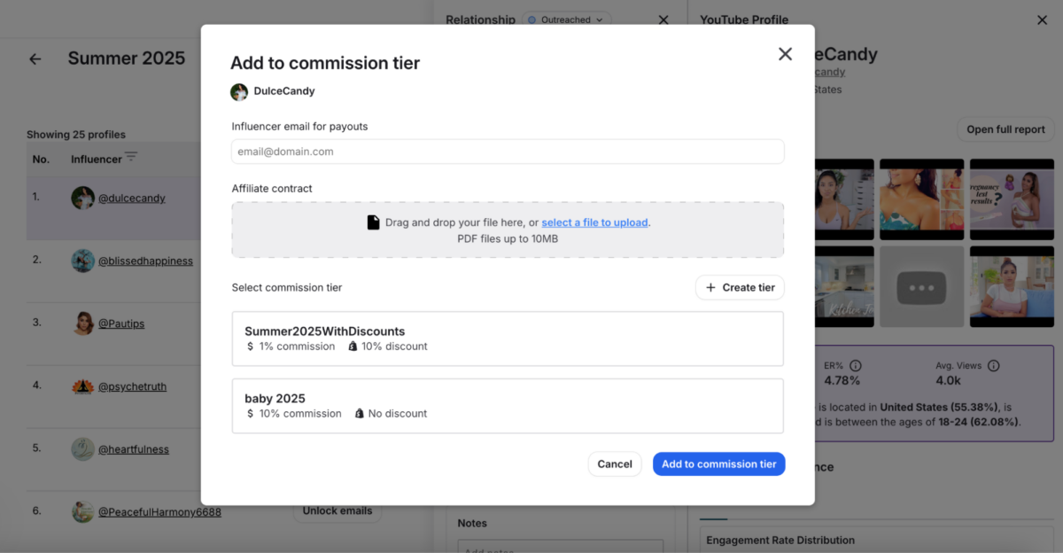Click the sort icon in the Influencer column

pyautogui.click(x=130, y=157)
